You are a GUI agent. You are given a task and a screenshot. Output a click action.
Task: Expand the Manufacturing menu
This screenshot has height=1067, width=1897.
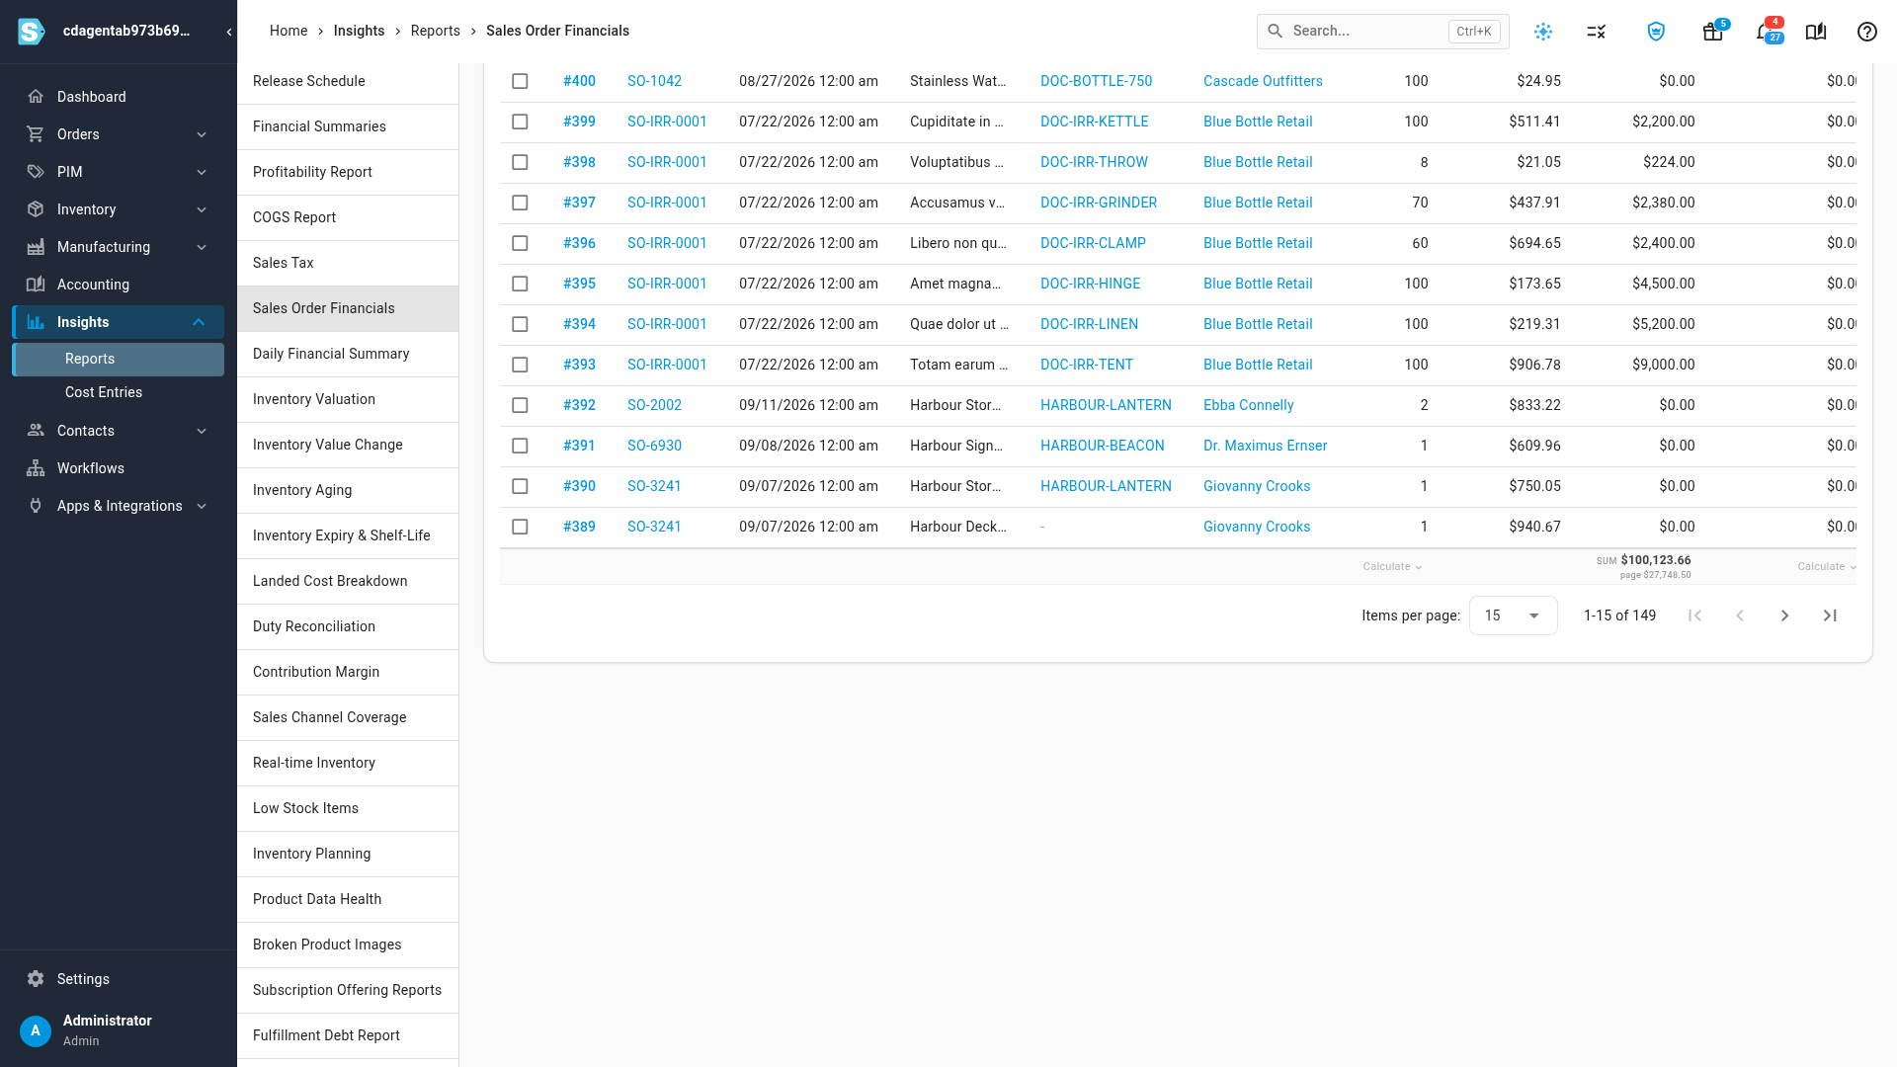[x=119, y=247]
